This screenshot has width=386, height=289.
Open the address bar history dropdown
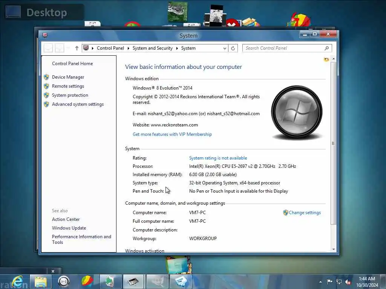tap(225, 48)
